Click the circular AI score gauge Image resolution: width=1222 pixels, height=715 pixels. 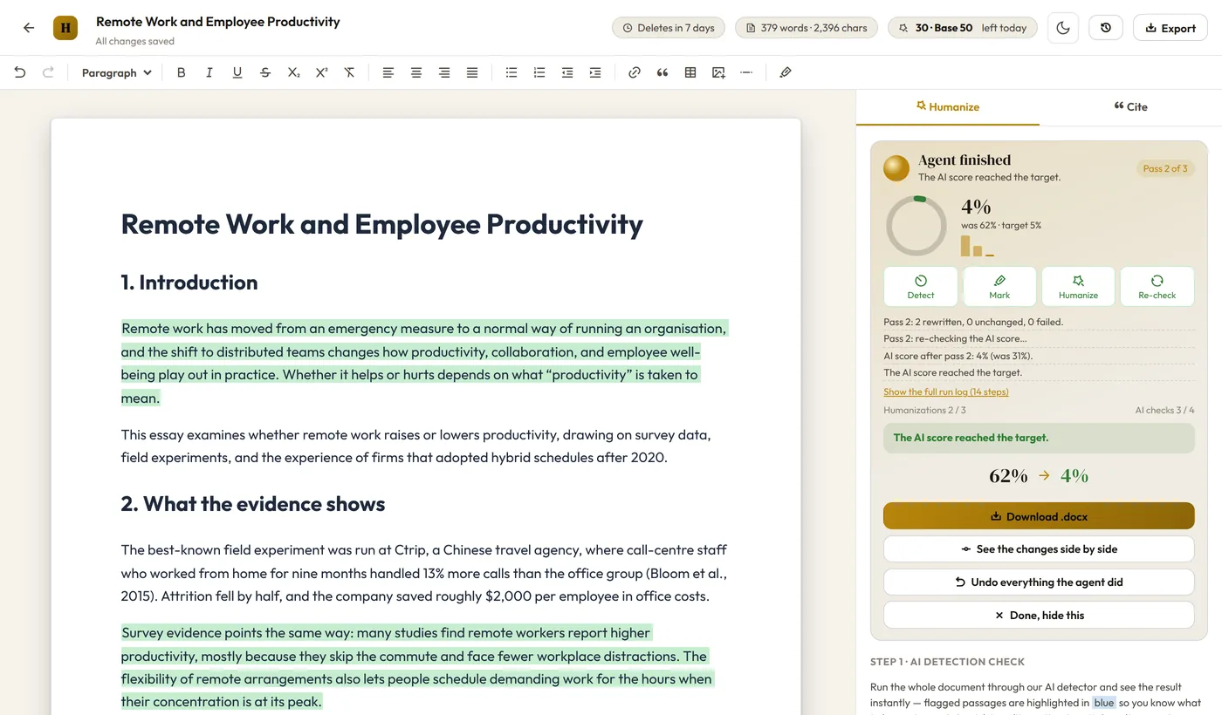click(916, 226)
